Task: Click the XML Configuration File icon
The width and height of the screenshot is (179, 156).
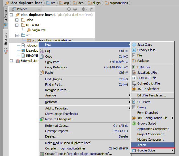Action: (134, 118)
